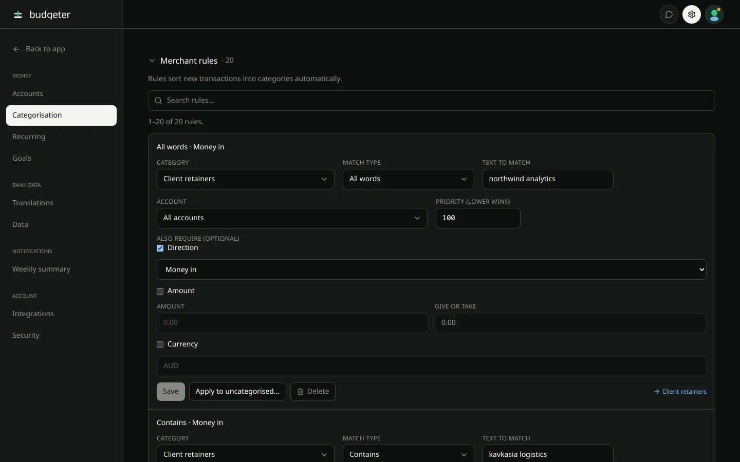Screen dimensions: 740x462
Task: Click the search magnifier icon
Action: (x=158, y=101)
